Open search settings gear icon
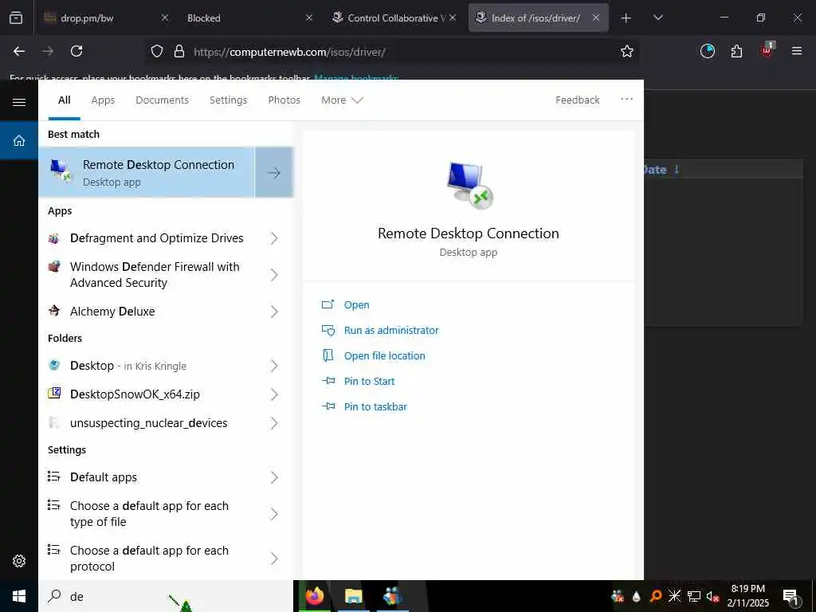Viewport: 816px width, 612px height. (19, 561)
